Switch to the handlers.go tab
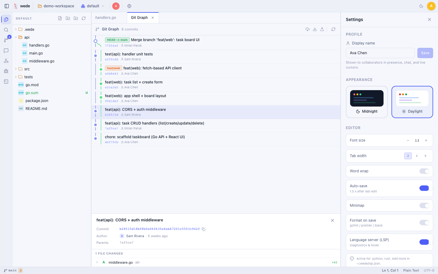Image resolution: width=438 pixels, height=274 pixels. (106, 18)
